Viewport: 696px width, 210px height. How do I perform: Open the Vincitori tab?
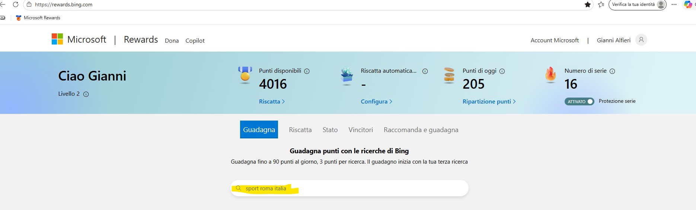pos(361,130)
